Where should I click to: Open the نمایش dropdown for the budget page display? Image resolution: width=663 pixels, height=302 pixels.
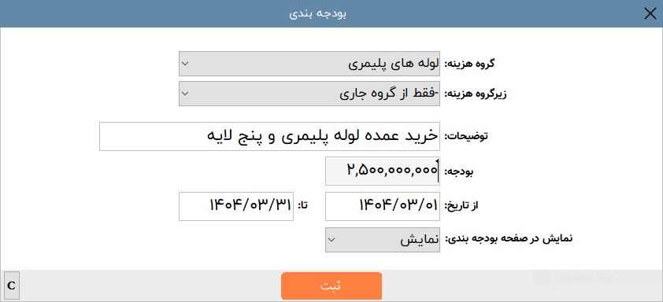(382, 240)
